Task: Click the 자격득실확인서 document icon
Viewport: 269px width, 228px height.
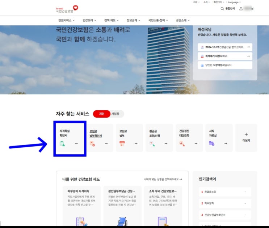Action: tap(62, 144)
